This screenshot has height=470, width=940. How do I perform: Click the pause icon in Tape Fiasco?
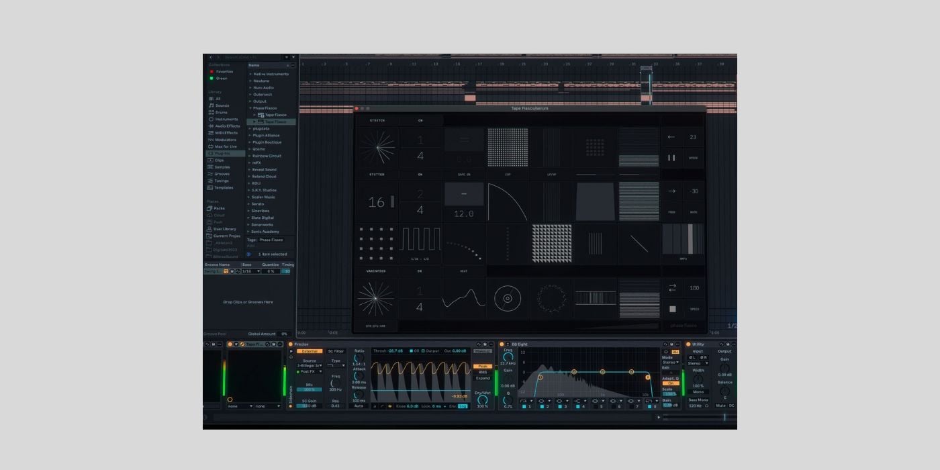point(671,158)
